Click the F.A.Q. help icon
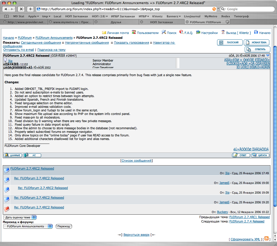 [x=182, y=32]
